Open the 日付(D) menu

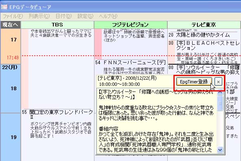64,16
